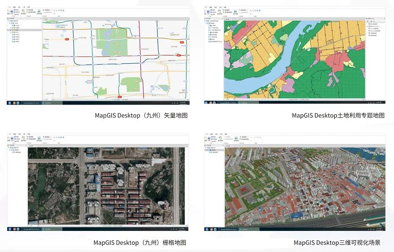Select the map view tab in satellite raster window
394x252 pixels.
point(31,146)
